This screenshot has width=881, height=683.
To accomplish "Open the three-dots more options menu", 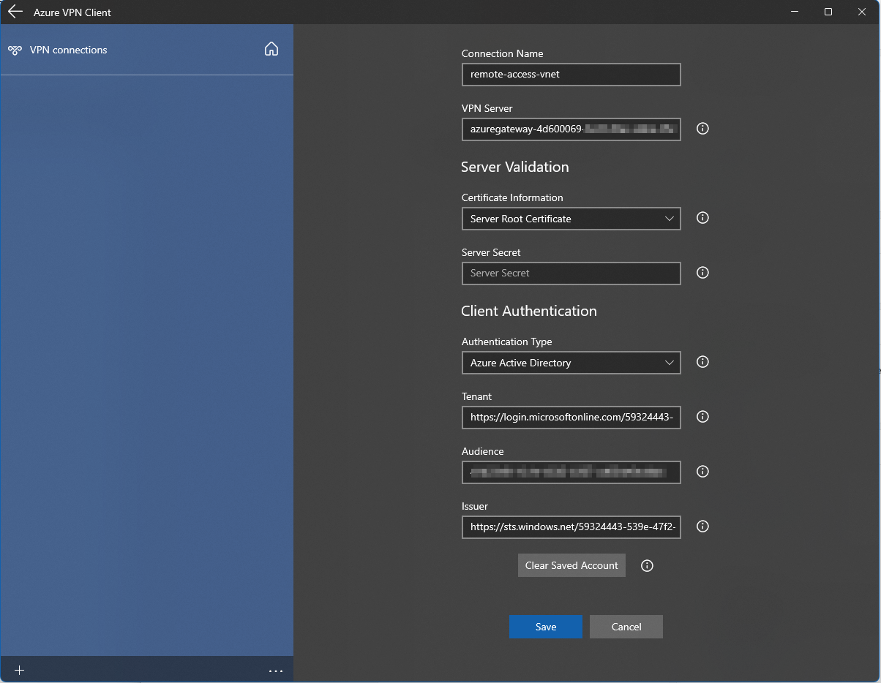I will (x=276, y=671).
